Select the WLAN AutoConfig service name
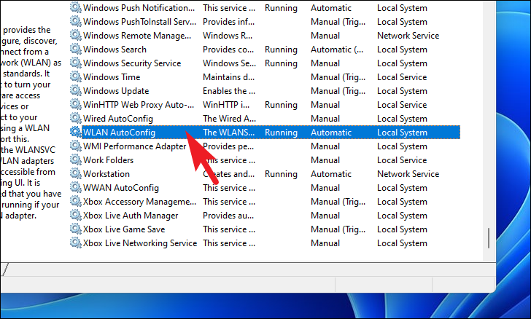Viewport: 531px width, 319px height. (119, 133)
